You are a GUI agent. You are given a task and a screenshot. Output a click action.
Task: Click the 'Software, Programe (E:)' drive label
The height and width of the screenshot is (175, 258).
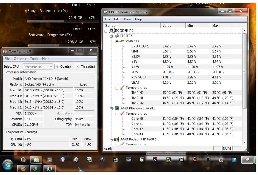click(50, 35)
